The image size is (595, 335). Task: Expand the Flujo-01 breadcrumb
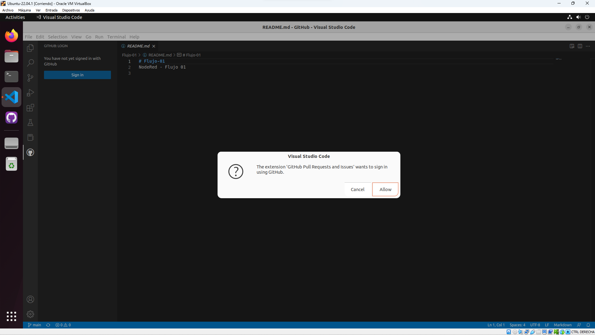point(129,55)
